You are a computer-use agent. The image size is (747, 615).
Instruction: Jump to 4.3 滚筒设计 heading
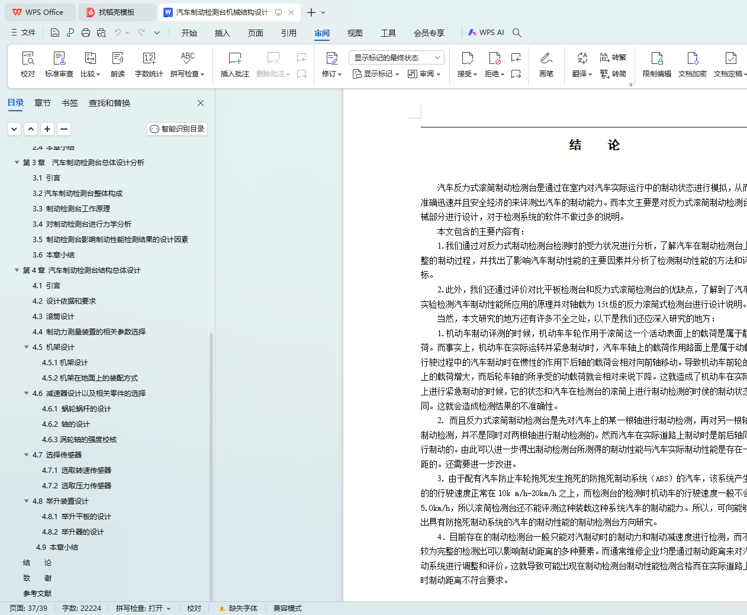point(53,317)
